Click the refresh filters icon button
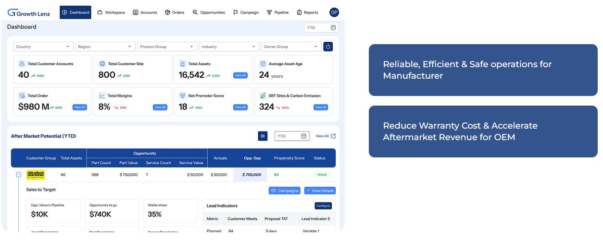The height and width of the screenshot is (251, 603). (x=328, y=47)
